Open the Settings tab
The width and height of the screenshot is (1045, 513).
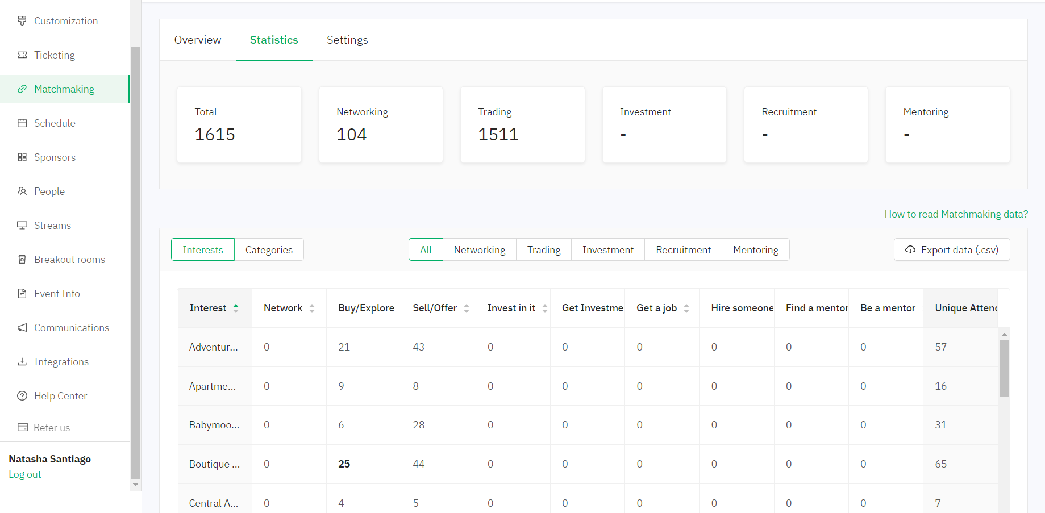point(347,40)
